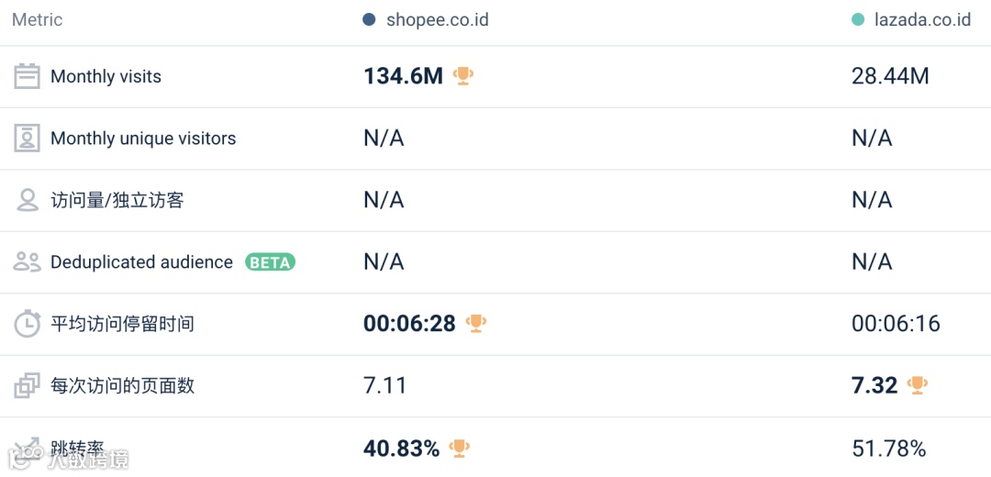Viewport: 991px width, 477px height.
Task: Click lazada N/A in 访问量/独立访客 row
Action: [x=872, y=200]
